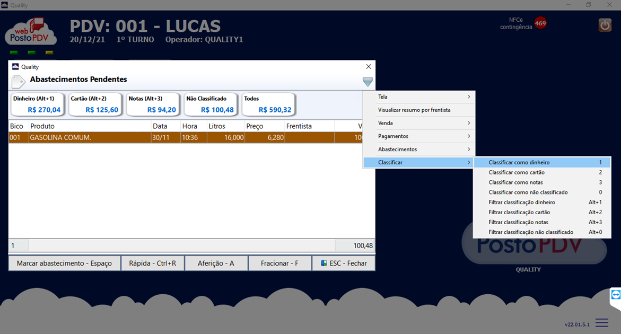Open the Classificar submenu entry
This screenshot has width=621, height=334.
[418, 162]
